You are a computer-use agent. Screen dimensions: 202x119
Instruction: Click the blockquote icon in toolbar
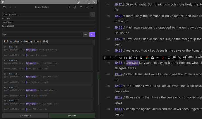(131, 58)
